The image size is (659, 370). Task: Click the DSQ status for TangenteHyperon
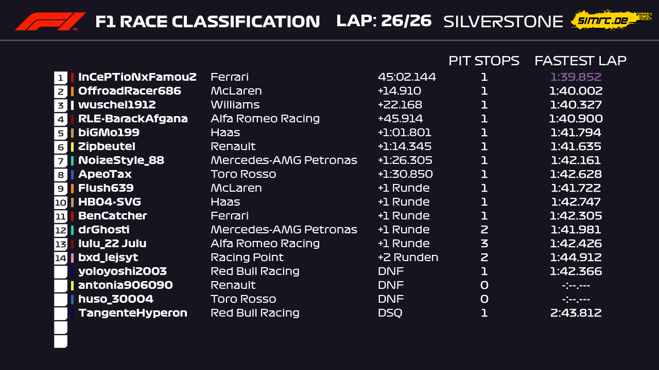(x=390, y=313)
